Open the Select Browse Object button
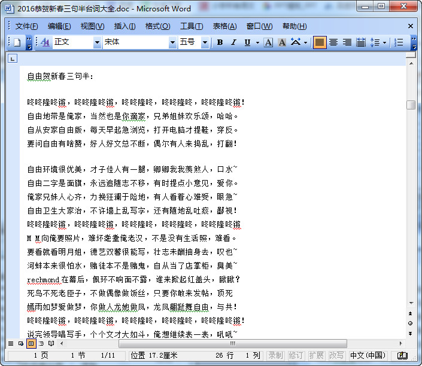Image resolution: width=422 pixels, height=366 pixels. [411, 324]
